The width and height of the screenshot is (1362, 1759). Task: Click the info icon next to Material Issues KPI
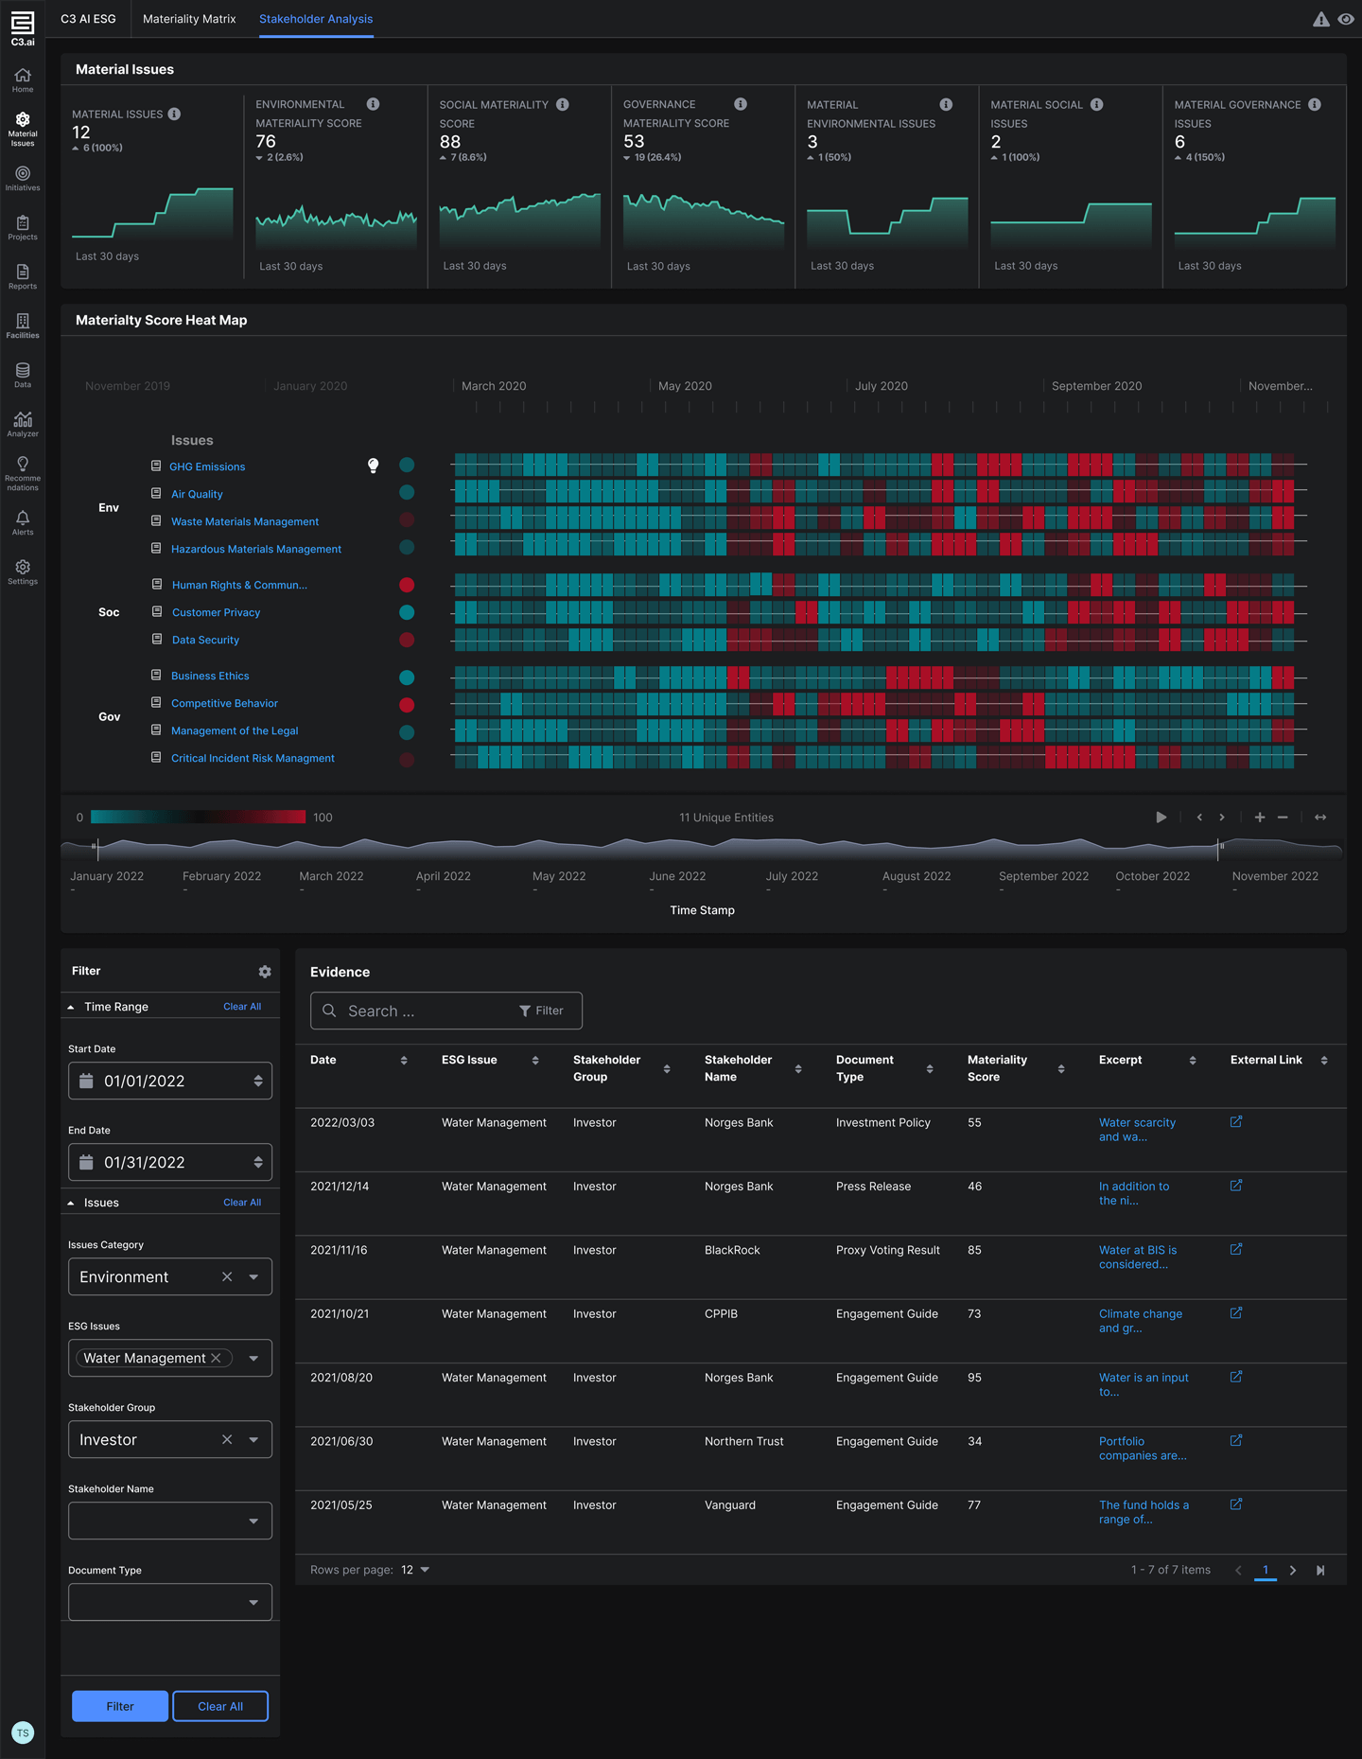(174, 114)
